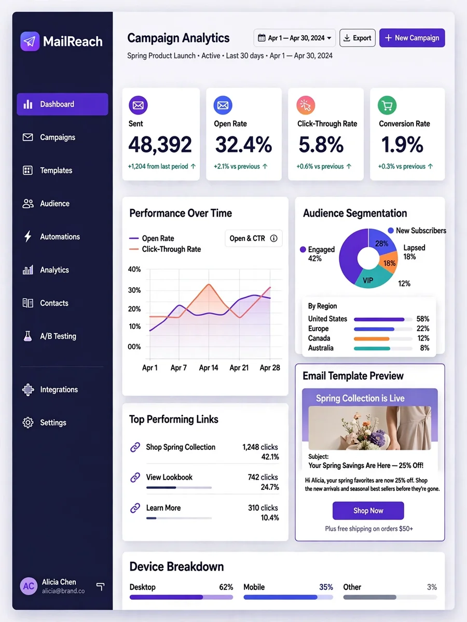Click the Shop Now button in preview
Viewport: 467px width, 622px height.
click(x=368, y=511)
